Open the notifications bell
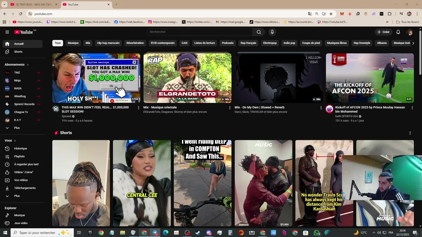 (x=398, y=32)
